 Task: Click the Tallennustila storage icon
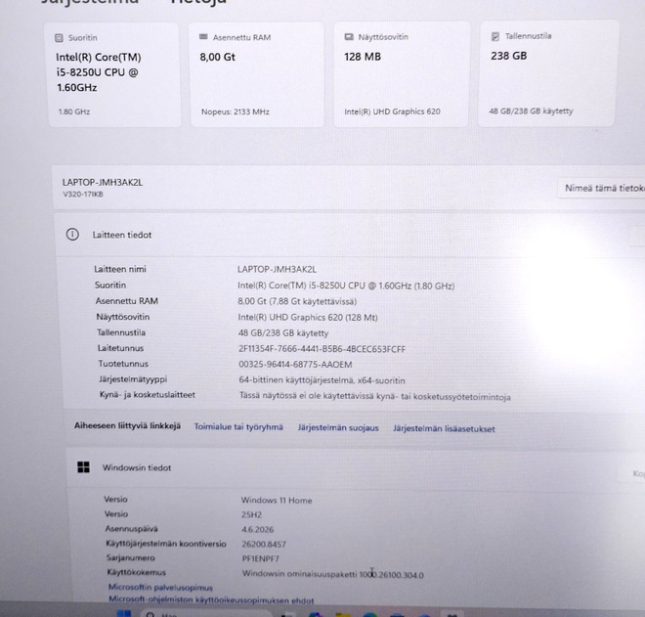(x=495, y=36)
